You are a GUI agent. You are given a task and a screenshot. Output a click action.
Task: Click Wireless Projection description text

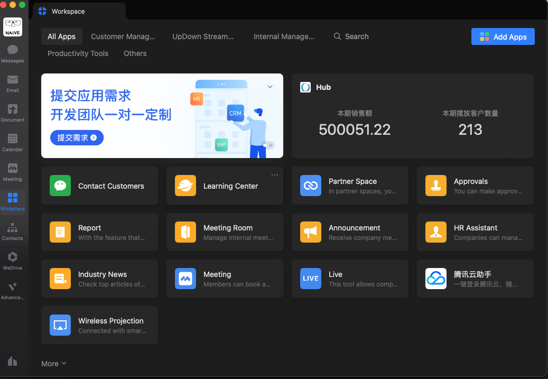click(x=112, y=331)
